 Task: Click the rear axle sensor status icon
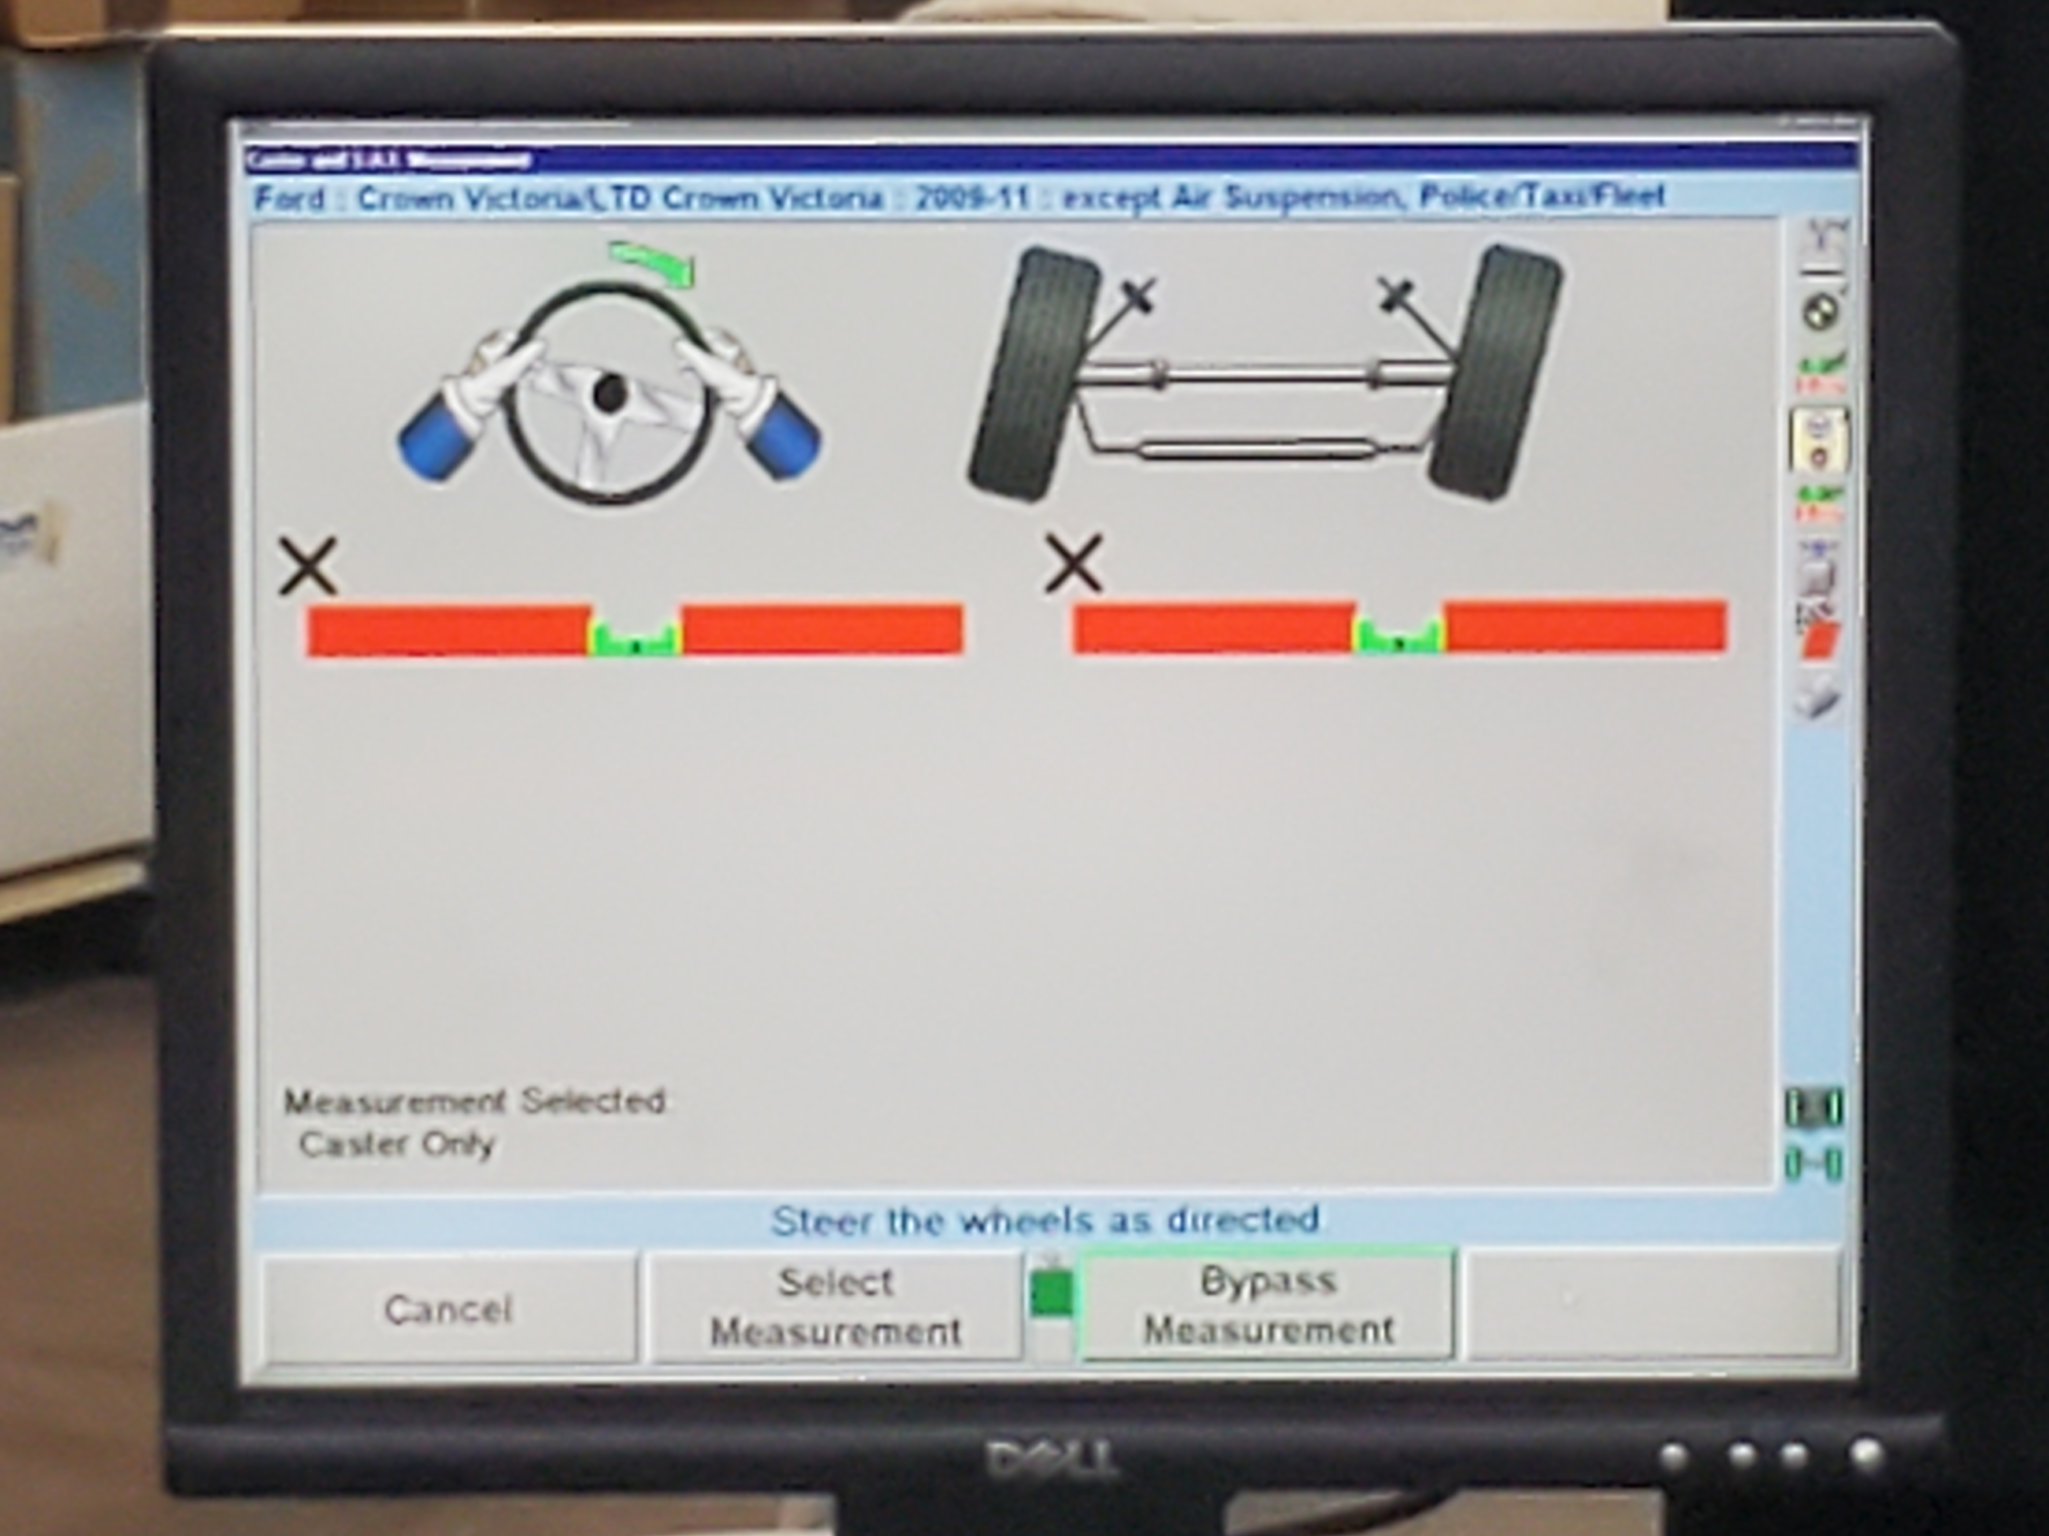coord(1814,1164)
